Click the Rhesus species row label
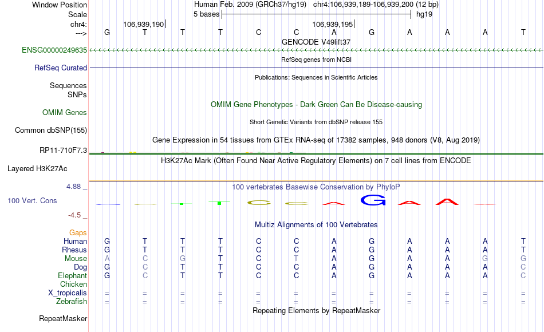 tap(74, 250)
